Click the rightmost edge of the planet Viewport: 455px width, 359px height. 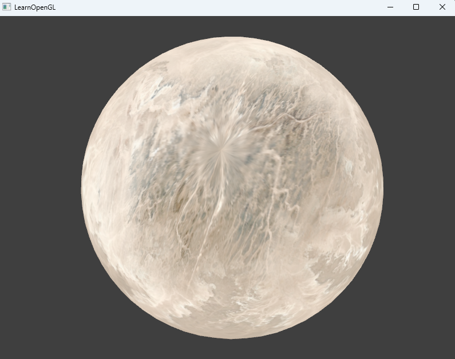(x=382, y=188)
